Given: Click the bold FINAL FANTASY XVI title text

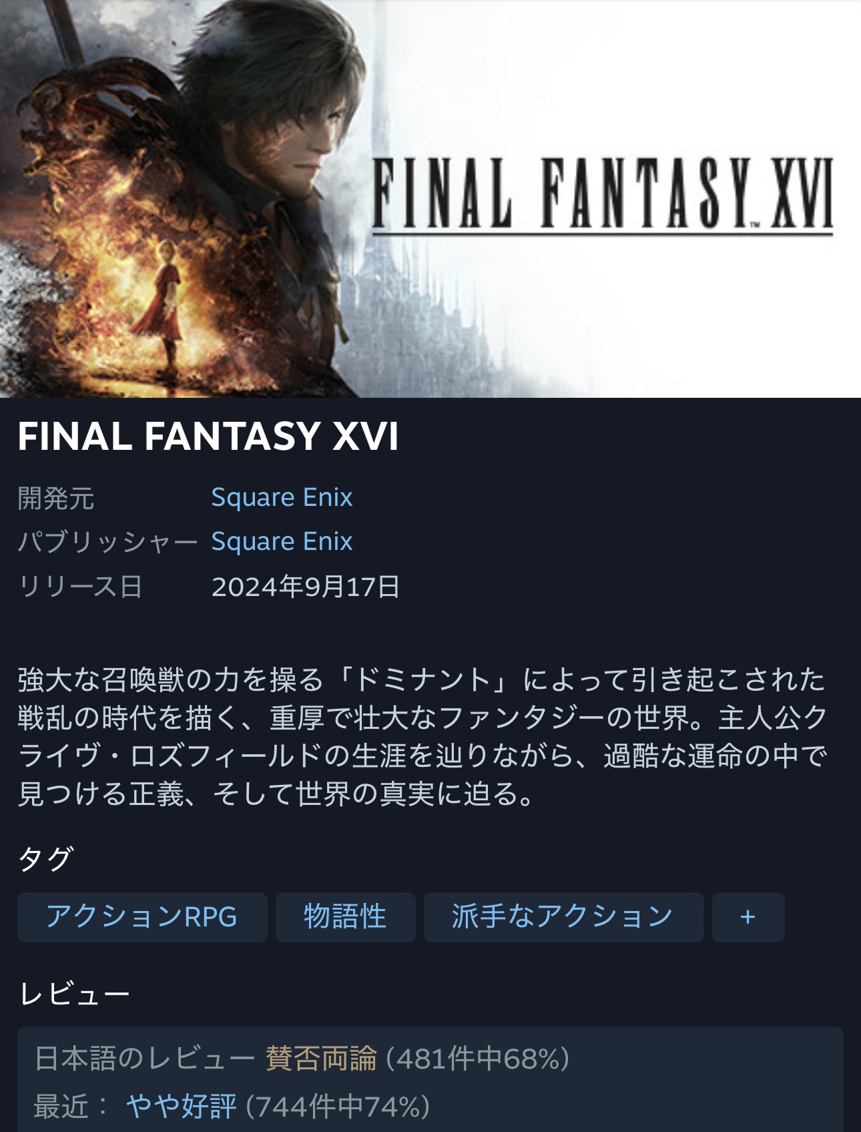Looking at the screenshot, I should (208, 437).
